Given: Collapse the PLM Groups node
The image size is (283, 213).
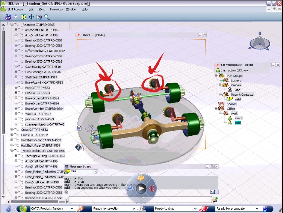Looking at the screenshot, I should [x=216, y=75].
